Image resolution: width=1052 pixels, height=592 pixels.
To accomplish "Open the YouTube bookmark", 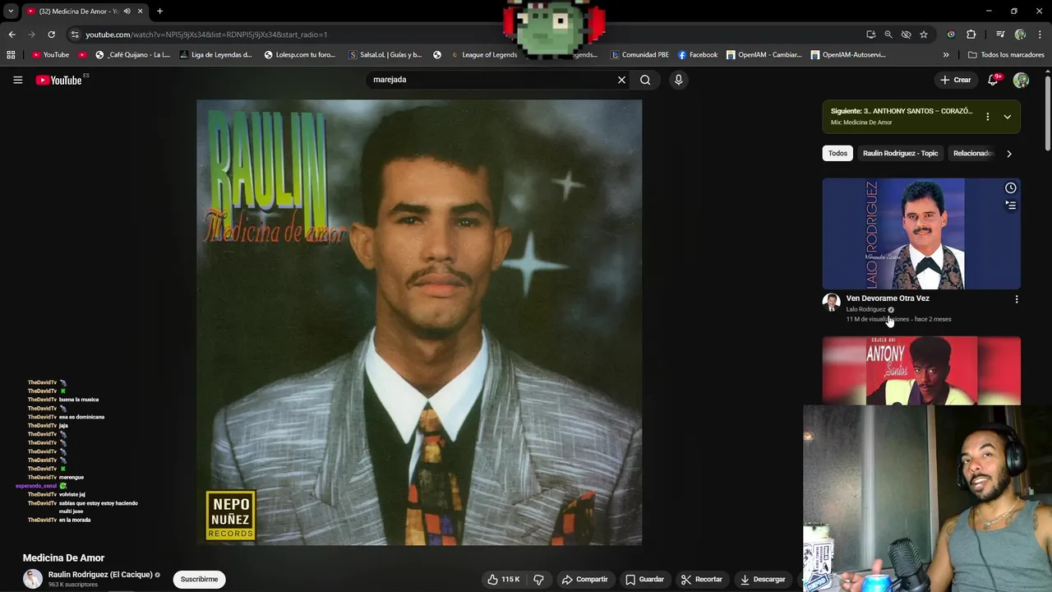I will pyautogui.click(x=50, y=55).
